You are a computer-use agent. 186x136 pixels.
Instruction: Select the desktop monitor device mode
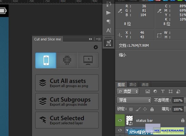[88, 60]
